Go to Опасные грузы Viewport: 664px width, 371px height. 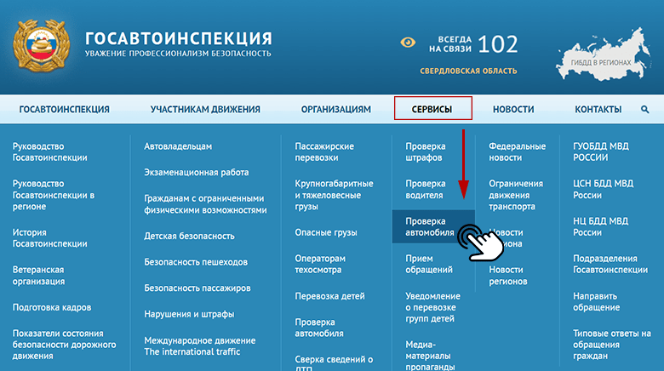pos(326,232)
